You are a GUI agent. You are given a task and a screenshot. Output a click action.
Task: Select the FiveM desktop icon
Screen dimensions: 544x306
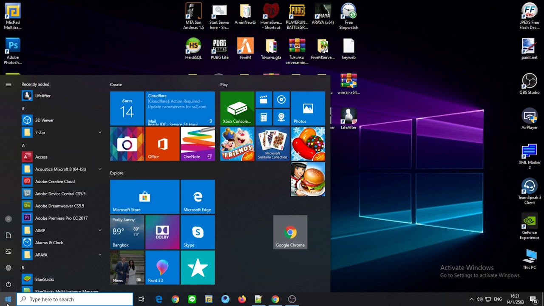click(x=245, y=49)
